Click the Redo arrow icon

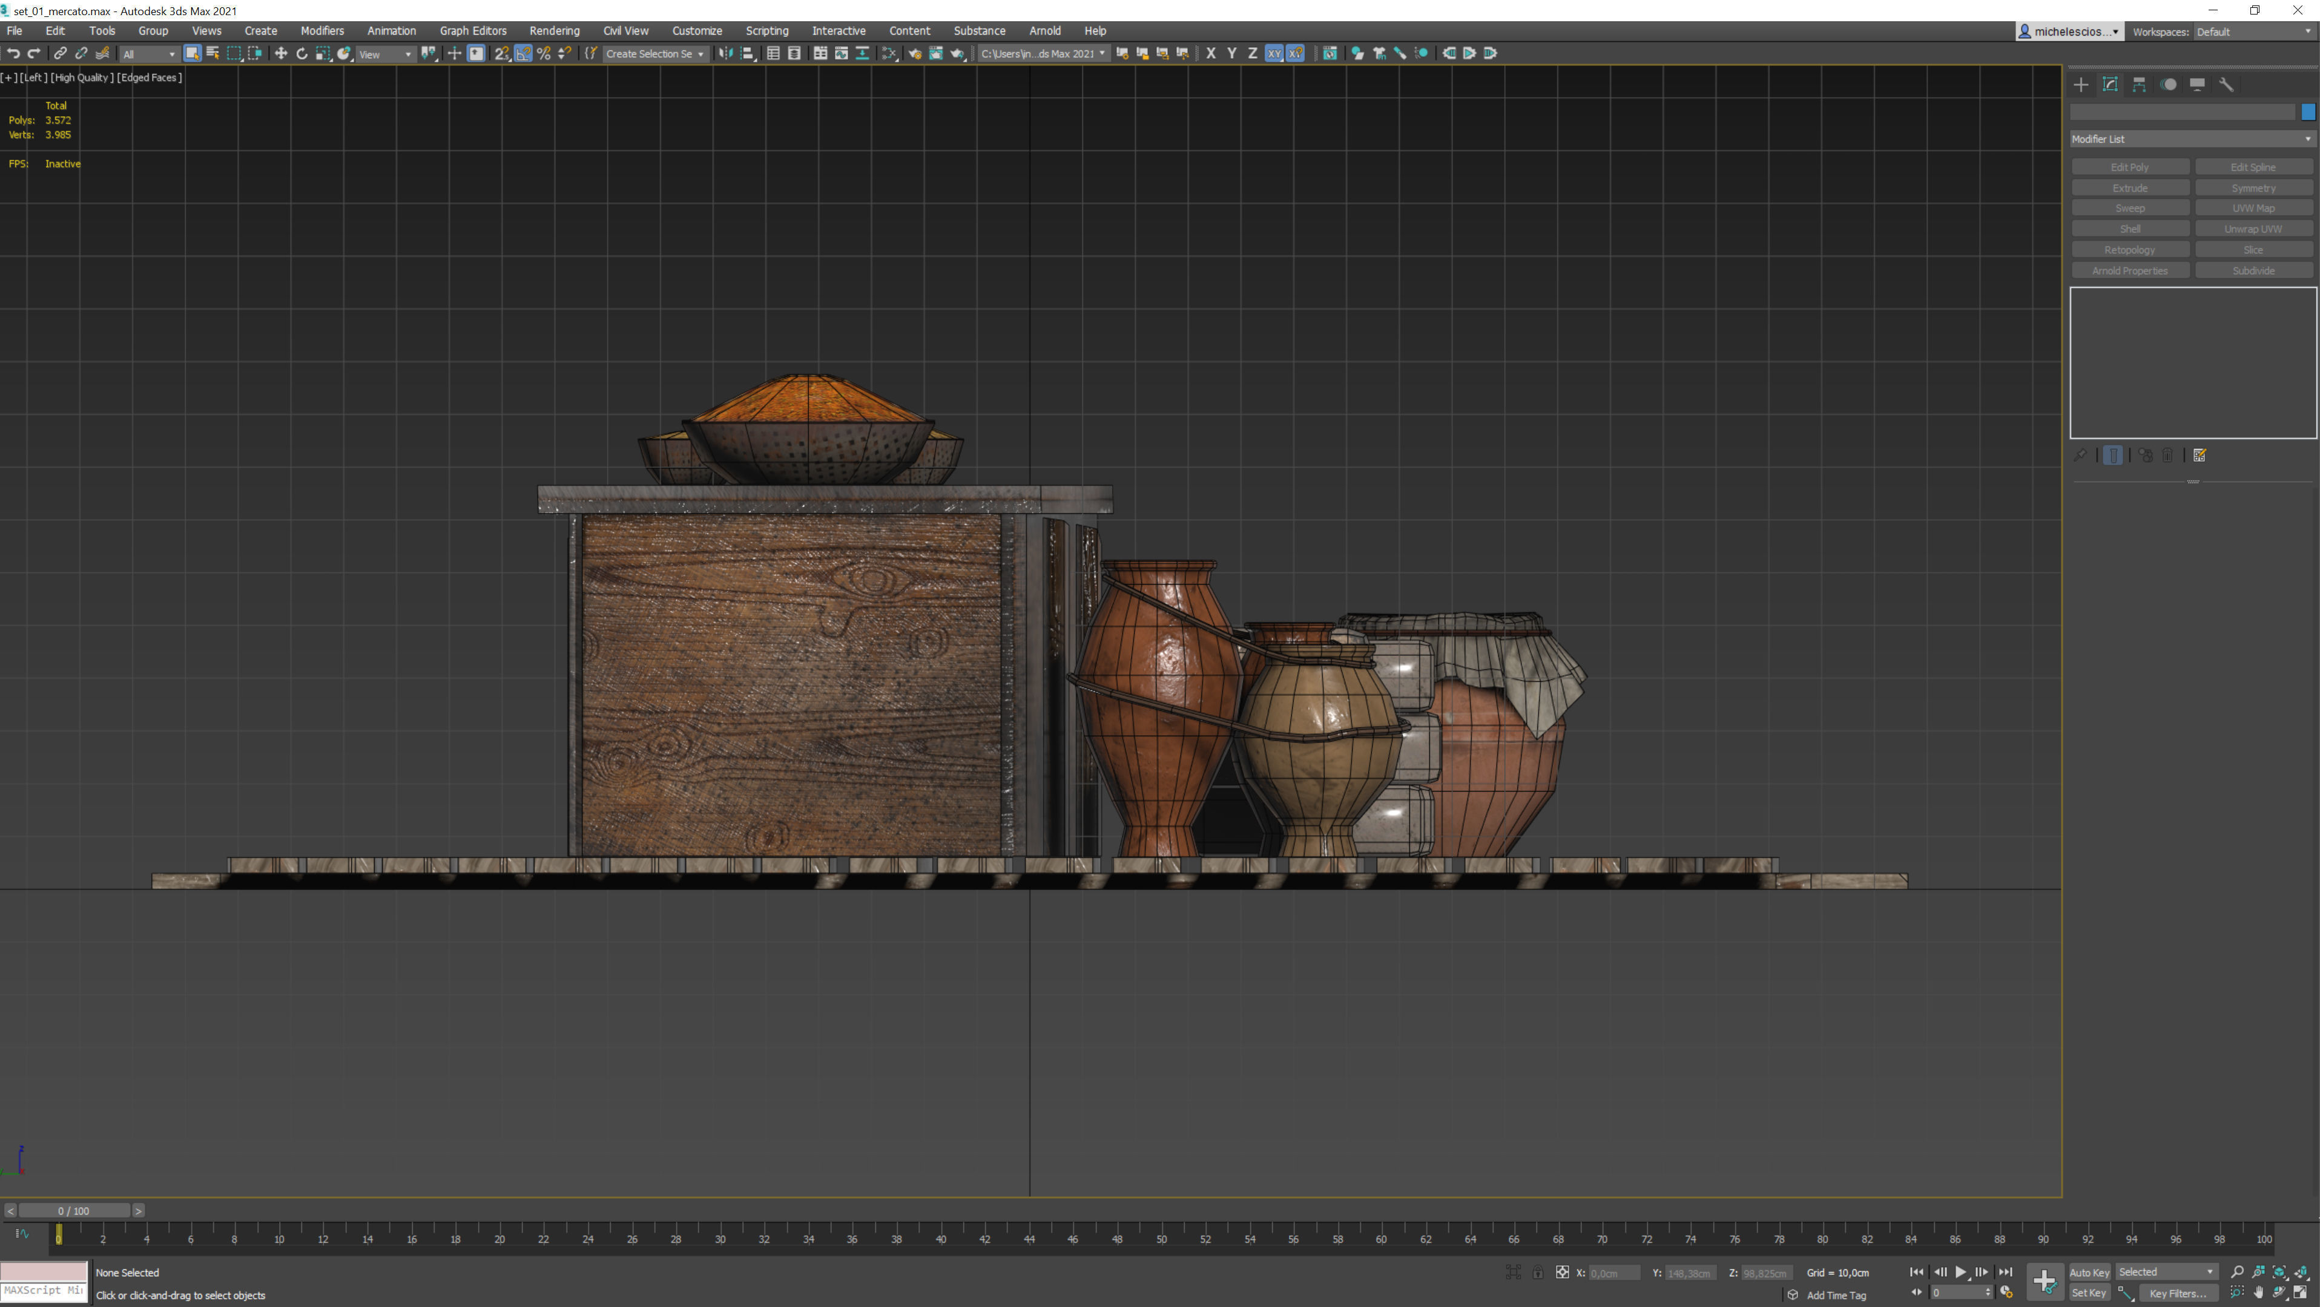coord(35,53)
